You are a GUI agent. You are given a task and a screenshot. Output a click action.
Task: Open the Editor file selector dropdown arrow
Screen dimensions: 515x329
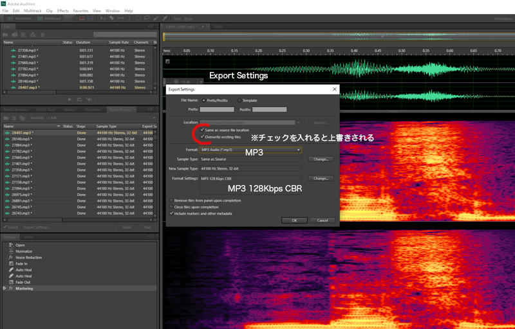tap(203, 26)
